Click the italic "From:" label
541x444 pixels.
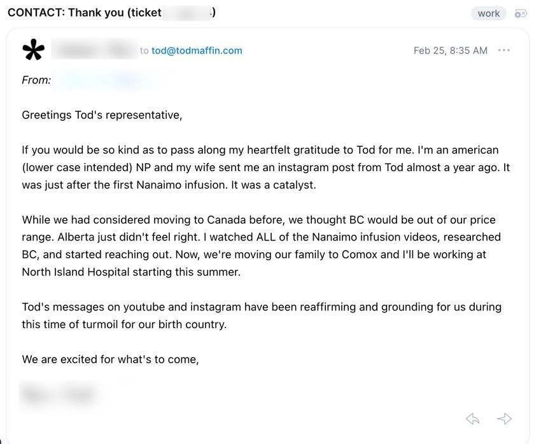point(36,80)
